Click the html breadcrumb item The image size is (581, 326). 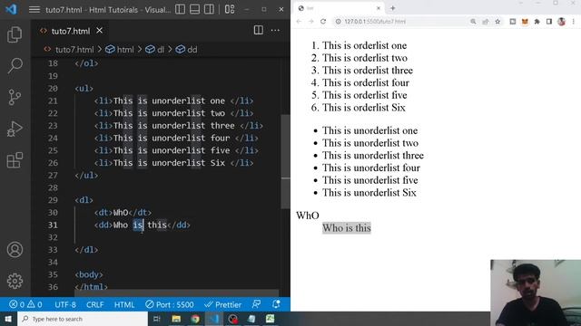coord(125,50)
